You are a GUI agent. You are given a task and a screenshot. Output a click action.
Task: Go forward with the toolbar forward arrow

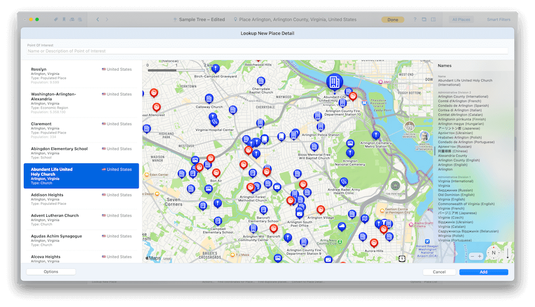coord(107,20)
